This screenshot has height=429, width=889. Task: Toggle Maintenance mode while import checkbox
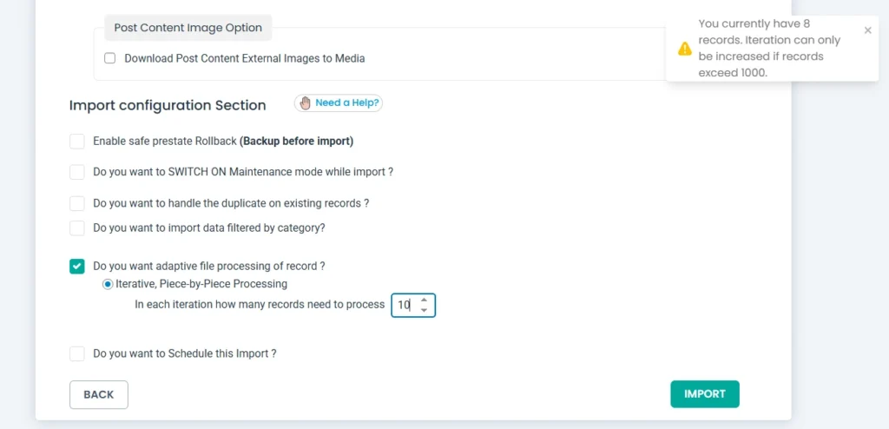[x=77, y=172]
